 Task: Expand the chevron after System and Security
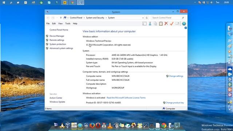point(106,18)
